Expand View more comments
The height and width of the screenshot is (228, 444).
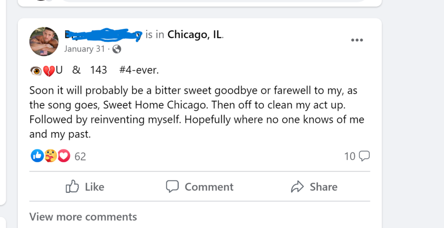pyautogui.click(x=83, y=217)
